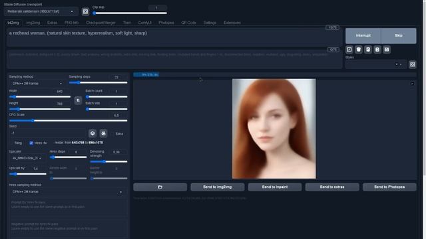
Task: Open the Upscaler dropdown
Action: click(27, 158)
